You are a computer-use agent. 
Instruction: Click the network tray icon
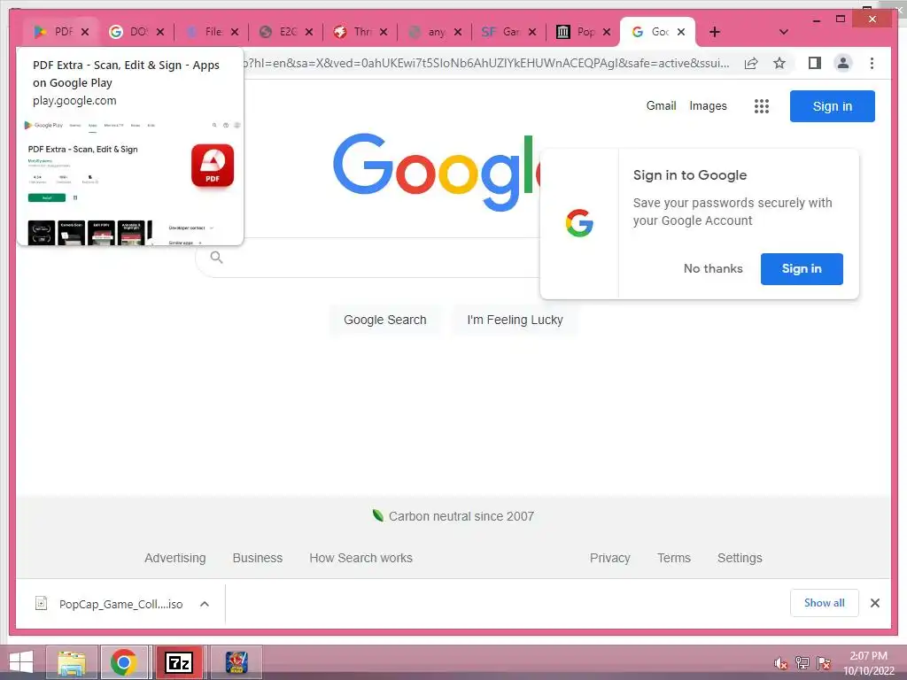pos(802,663)
